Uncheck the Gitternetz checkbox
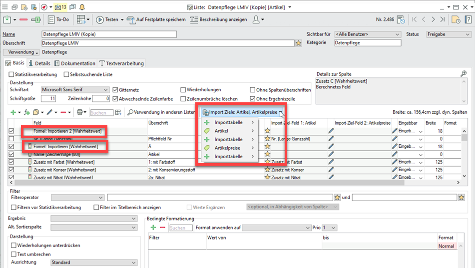This screenshot has width=475, height=268. [x=115, y=90]
